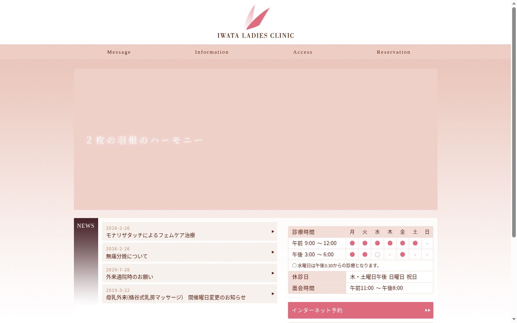Open the Reservation menu
The height and width of the screenshot is (323, 517).
tap(394, 52)
